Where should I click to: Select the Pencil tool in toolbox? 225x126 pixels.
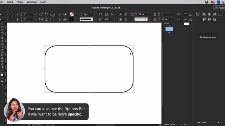[x=2, y=41]
